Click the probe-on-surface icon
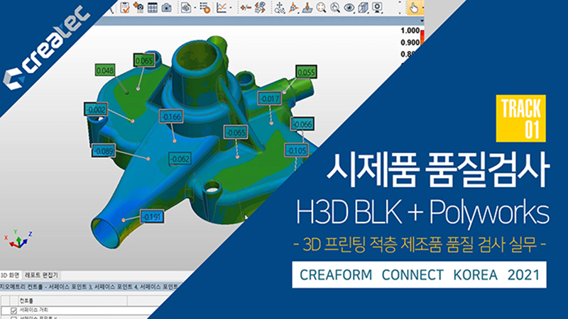This screenshot has height=319, width=568. 307,8
